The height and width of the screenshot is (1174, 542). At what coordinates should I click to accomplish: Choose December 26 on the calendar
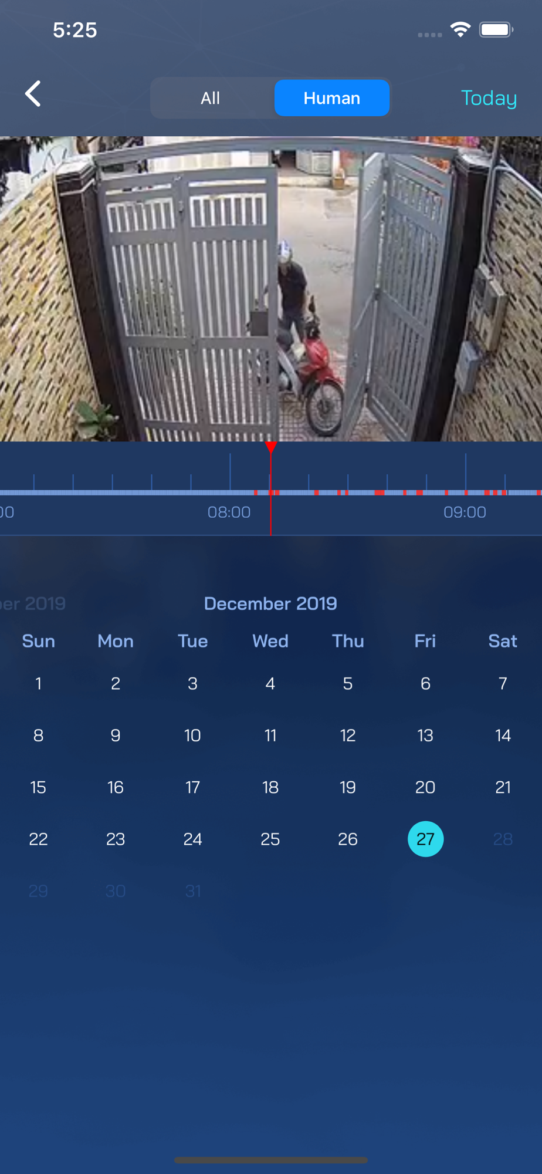coord(348,839)
